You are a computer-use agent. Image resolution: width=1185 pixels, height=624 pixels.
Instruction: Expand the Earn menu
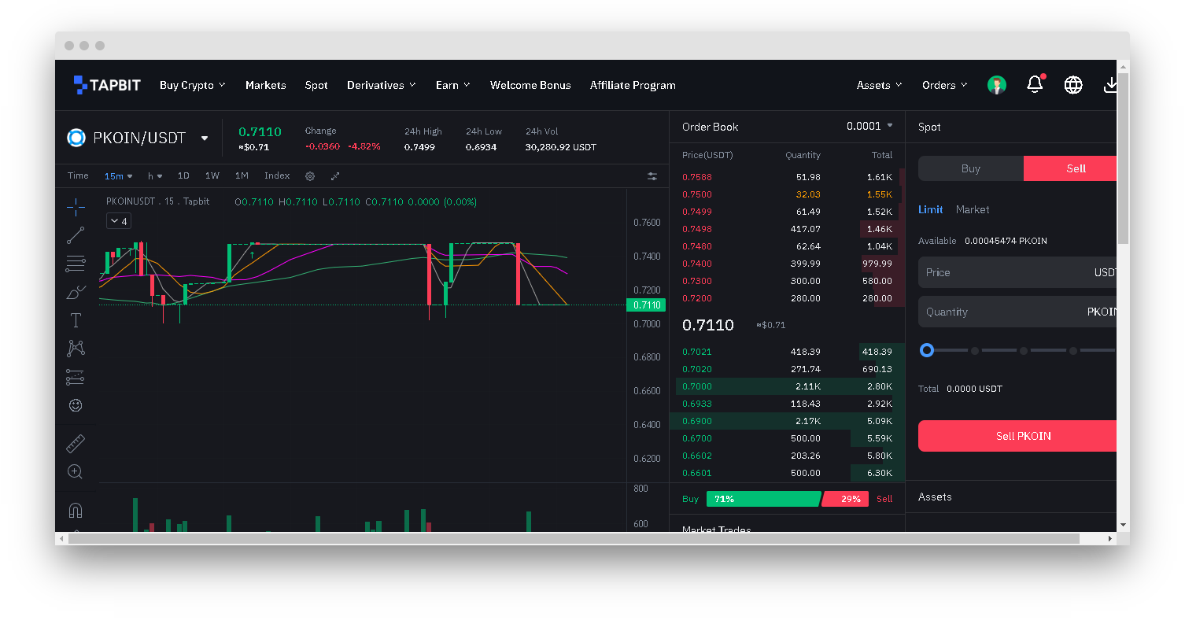click(453, 85)
